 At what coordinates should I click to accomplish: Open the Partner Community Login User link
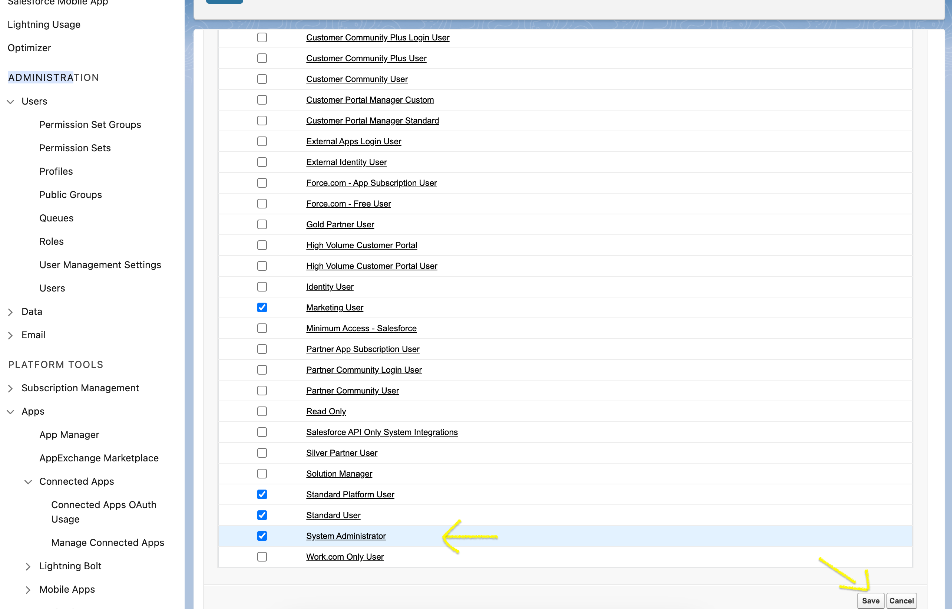coord(364,370)
